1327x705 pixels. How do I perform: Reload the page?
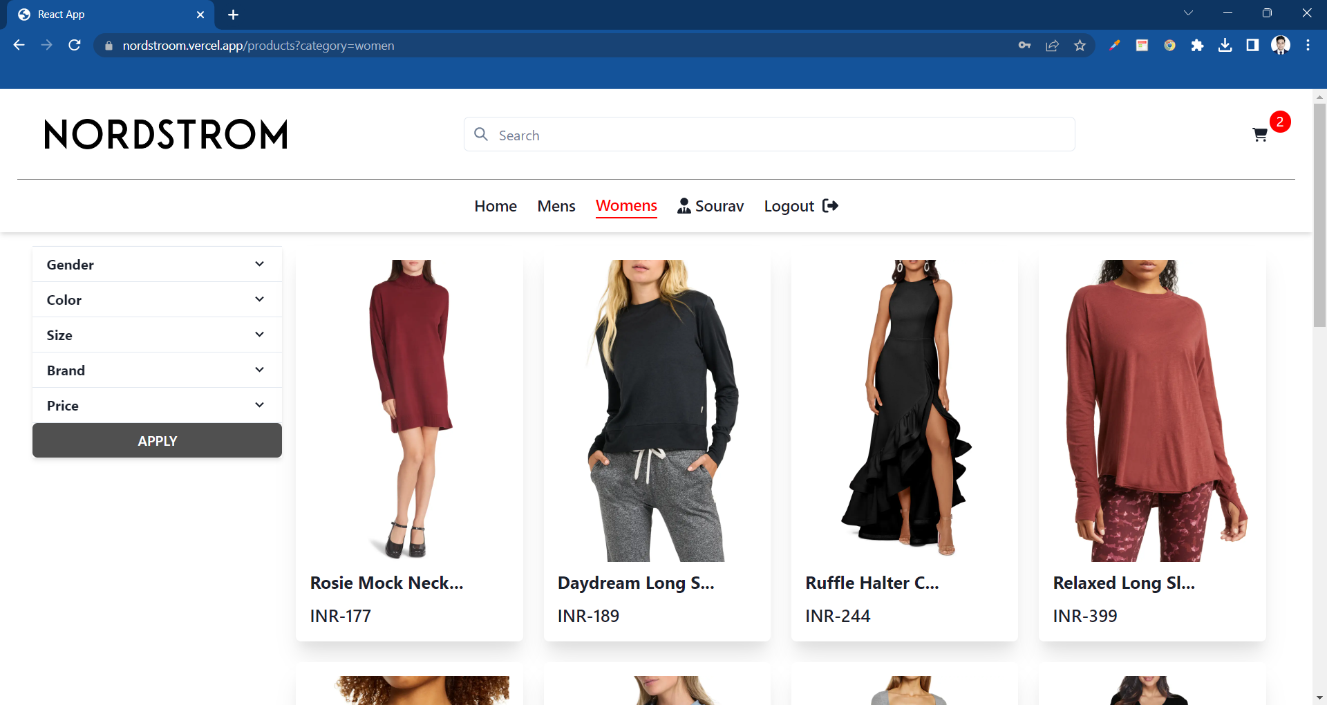click(75, 45)
